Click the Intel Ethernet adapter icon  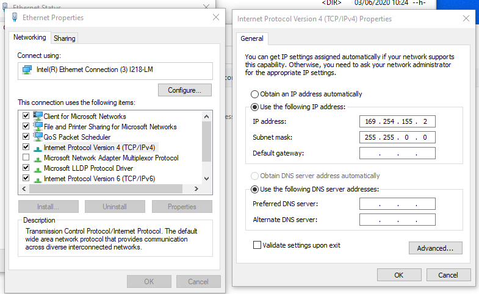click(x=27, y=70)
